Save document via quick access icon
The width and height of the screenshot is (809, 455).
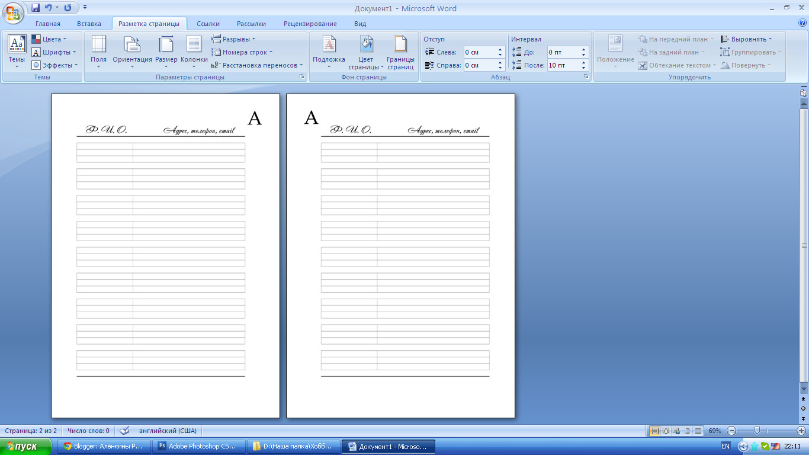coord(36,8)
